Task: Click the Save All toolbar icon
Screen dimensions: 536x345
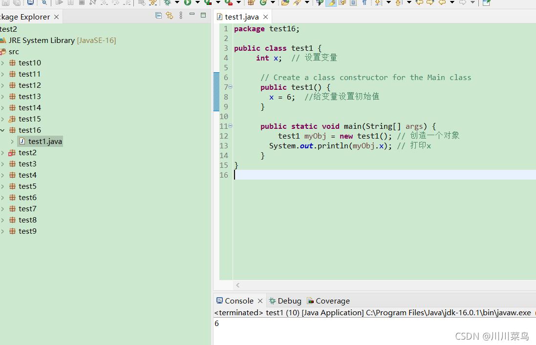Action: coord(17,2)
